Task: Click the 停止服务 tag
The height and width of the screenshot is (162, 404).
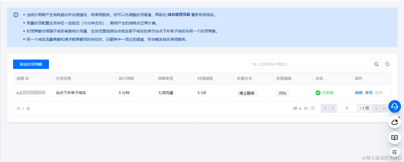Action: pyautogui.click(x=247, y=93)
